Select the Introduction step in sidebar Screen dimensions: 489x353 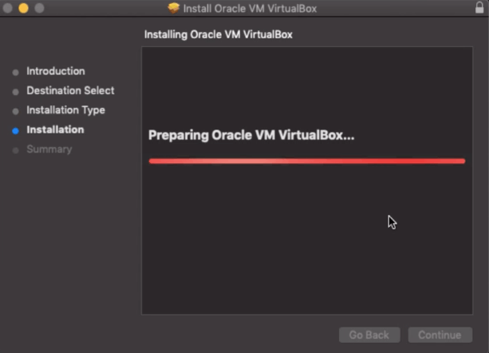[x=55, y=71]
